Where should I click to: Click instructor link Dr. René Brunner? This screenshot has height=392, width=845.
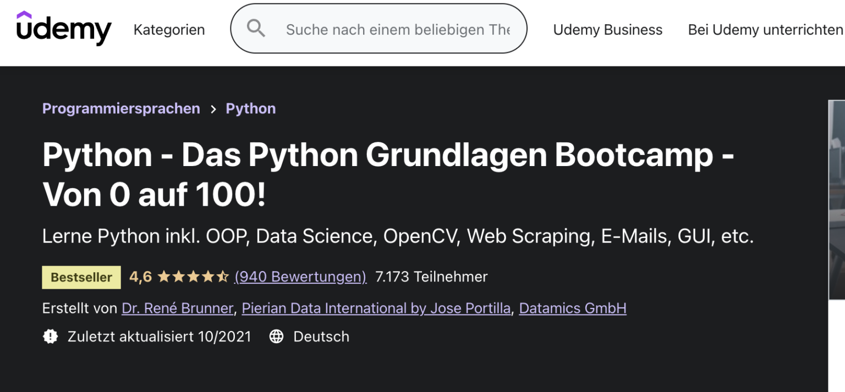[x=177, y=308]
